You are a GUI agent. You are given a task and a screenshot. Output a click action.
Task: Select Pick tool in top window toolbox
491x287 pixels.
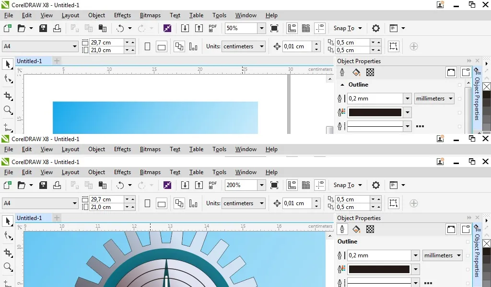click(8, 64)
